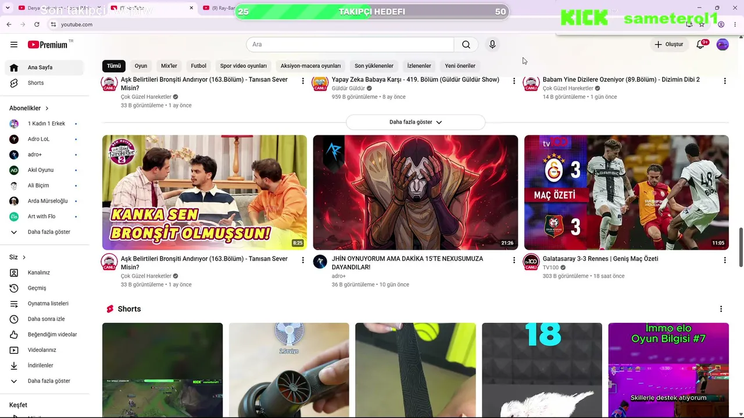Select the Oyun filter chip
This screenshot has height=418, width=744.
(x=141, y=66)
